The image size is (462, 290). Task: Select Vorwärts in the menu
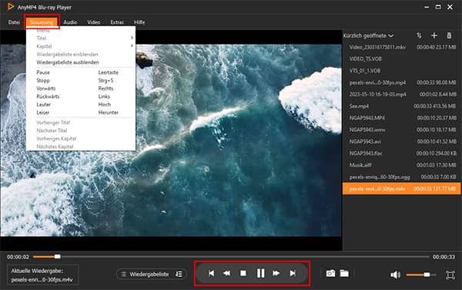tap(81, 89)
